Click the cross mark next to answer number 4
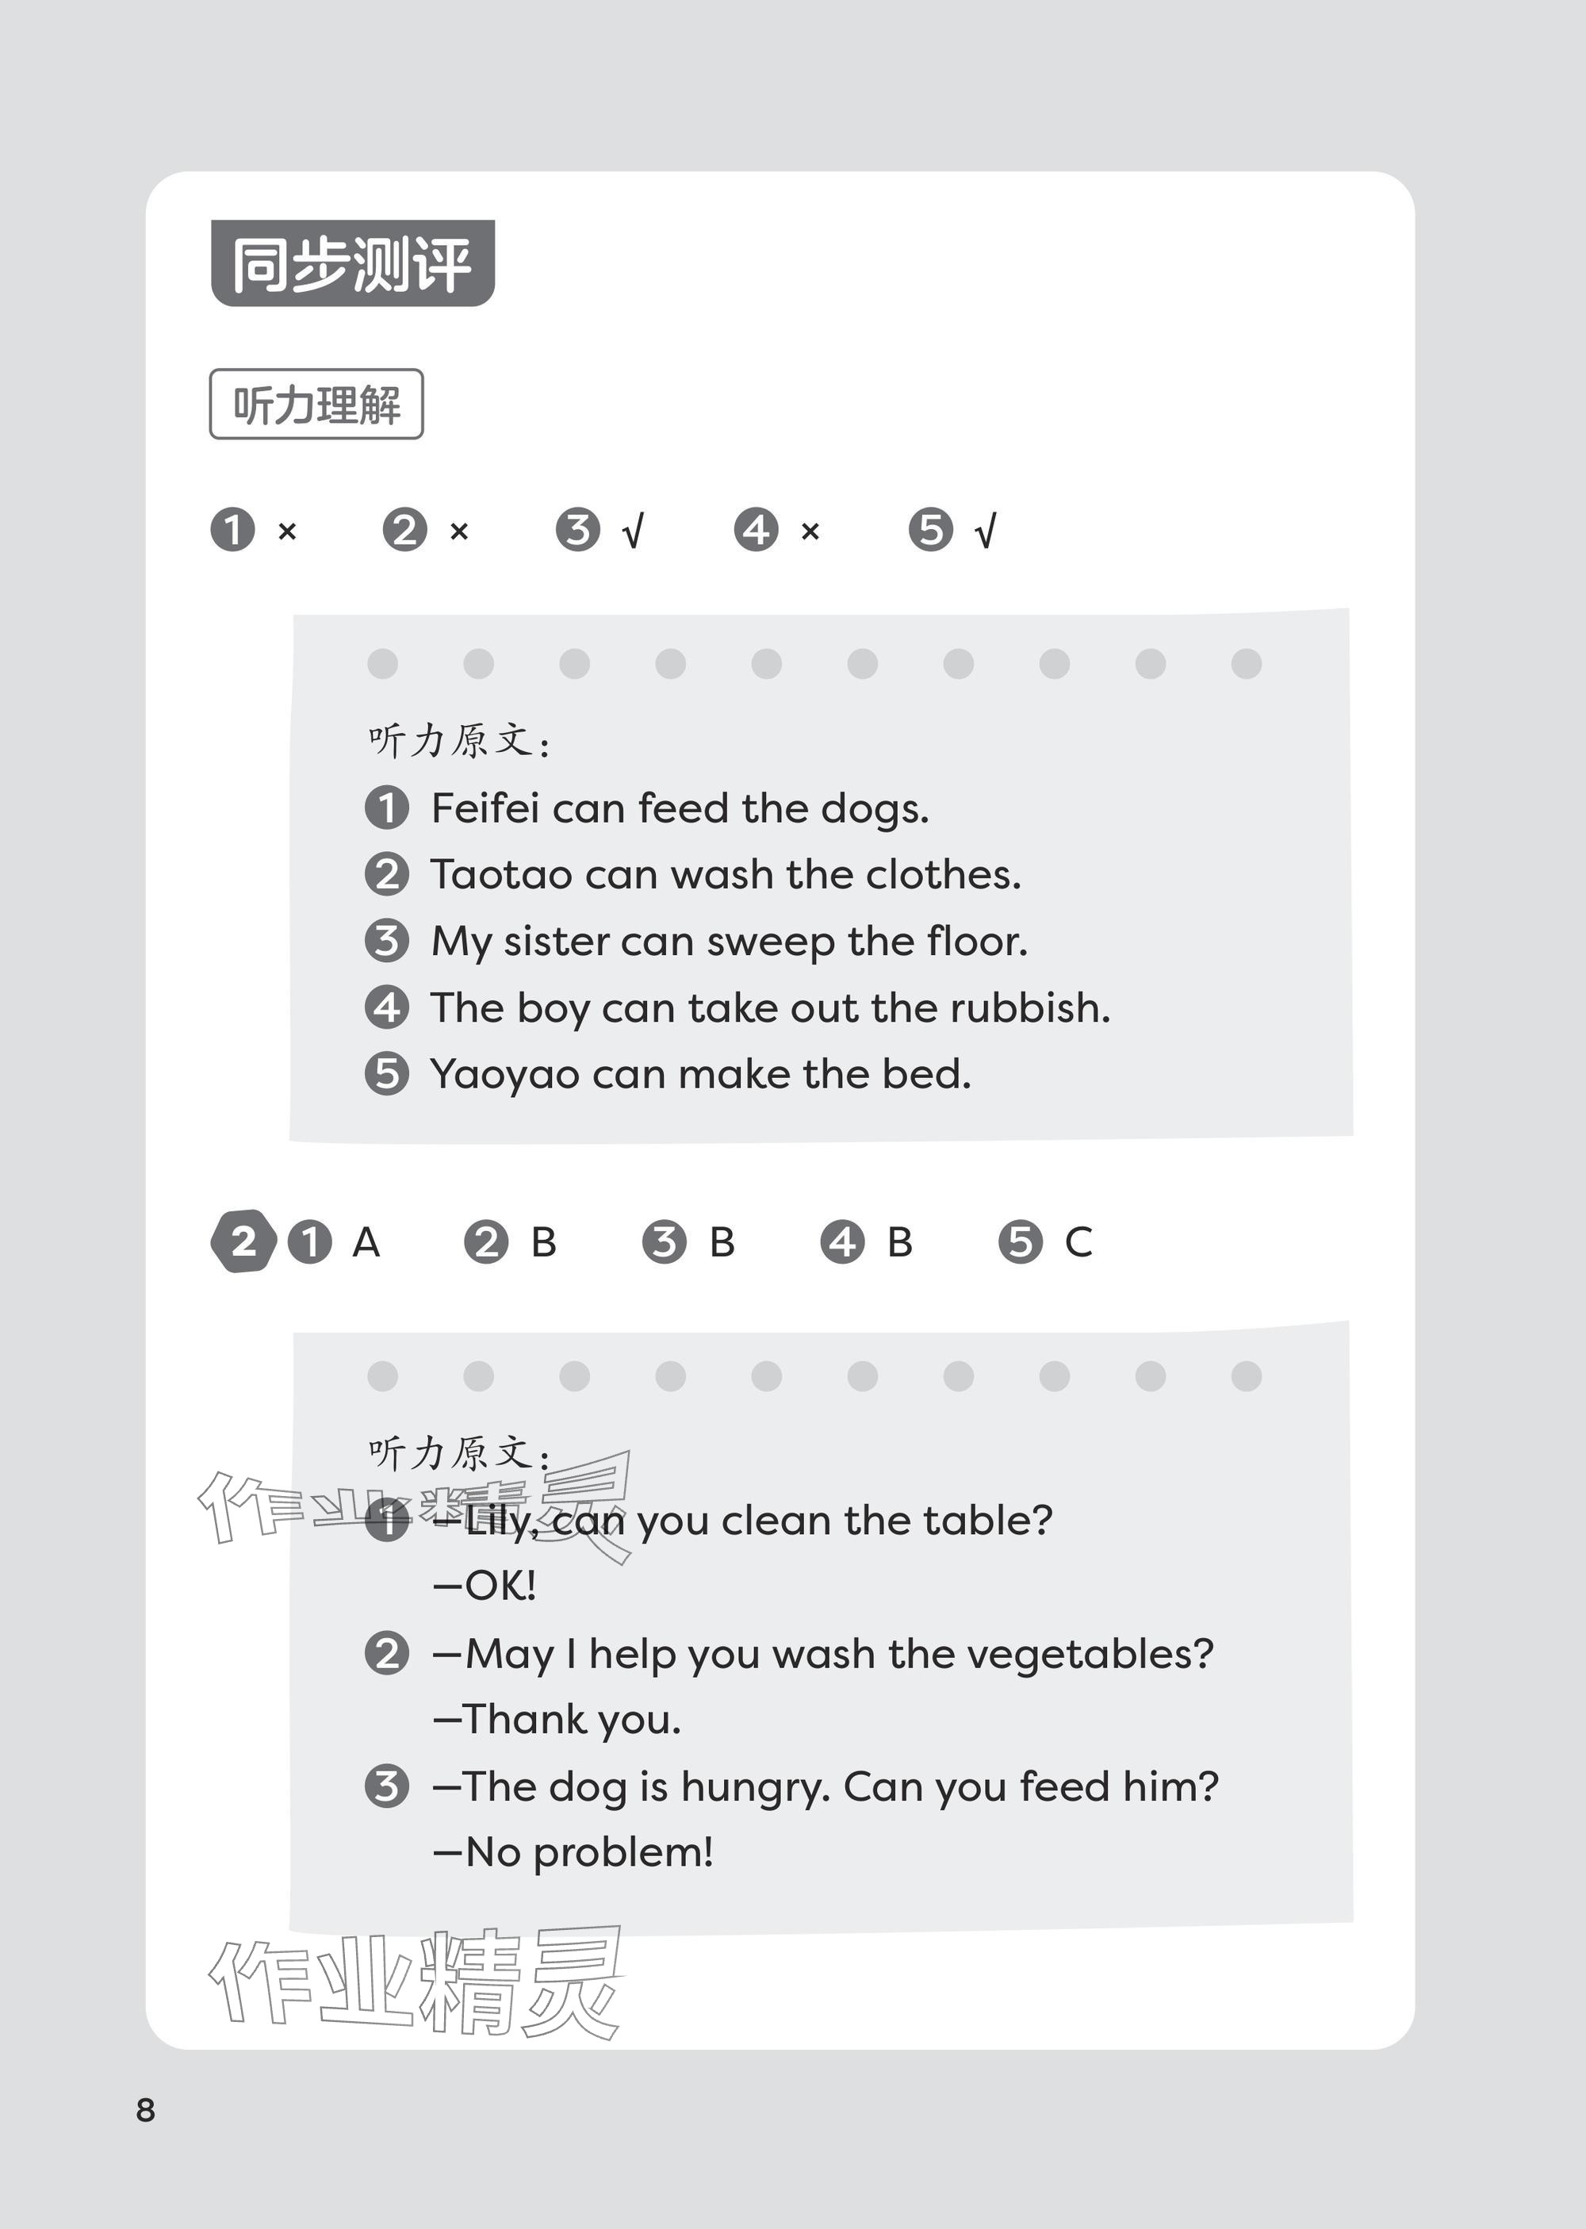The width and height of the screenshot is (1586, 2229). pyautogui.click(x=810, y=531)
